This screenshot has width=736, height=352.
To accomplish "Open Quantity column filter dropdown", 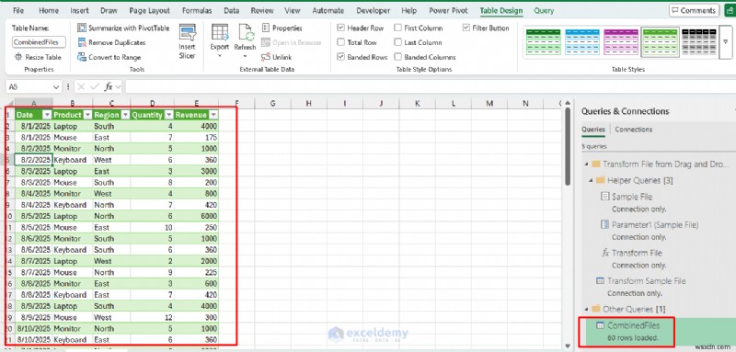I will [x=169, y=115].
